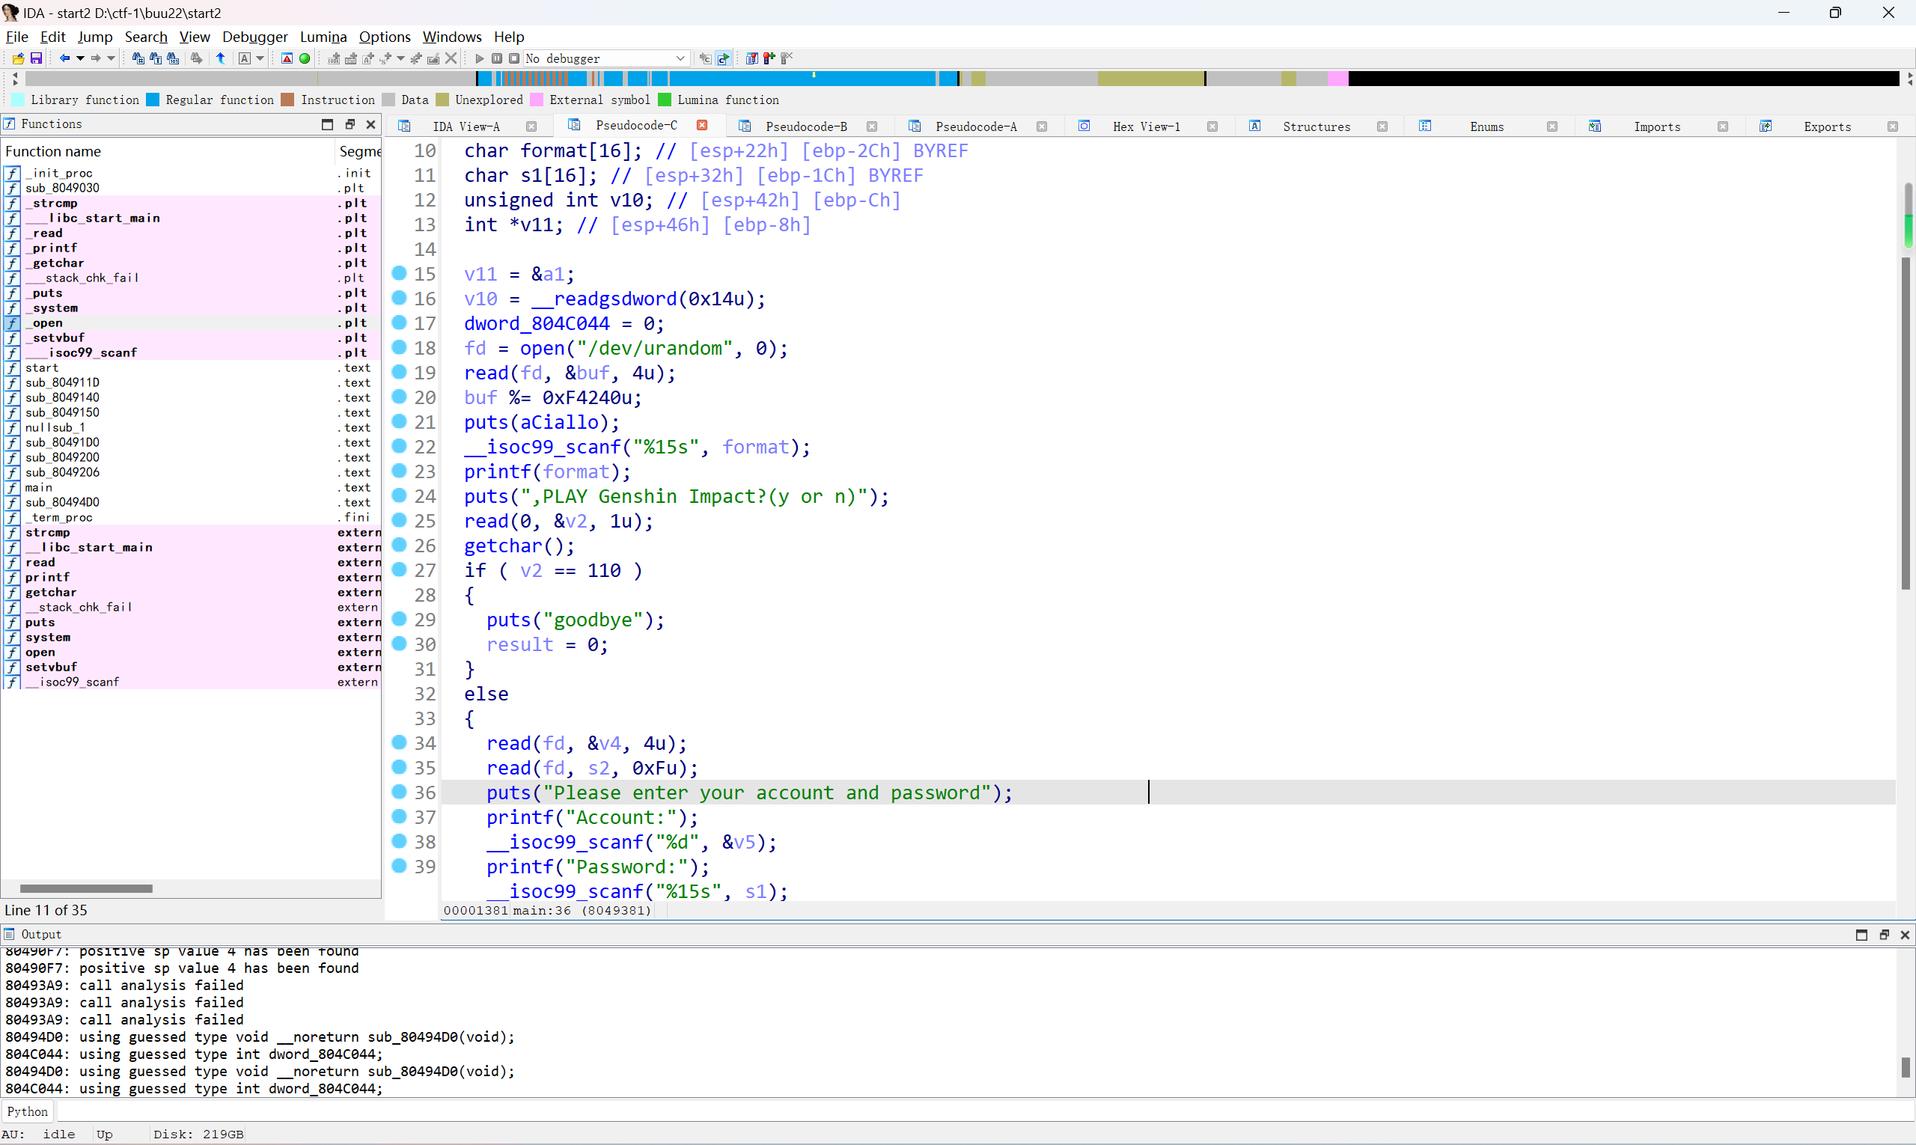Click the navigation band blue region
The height and width of the screenshot is (1145, 1916).
(772, 79)
